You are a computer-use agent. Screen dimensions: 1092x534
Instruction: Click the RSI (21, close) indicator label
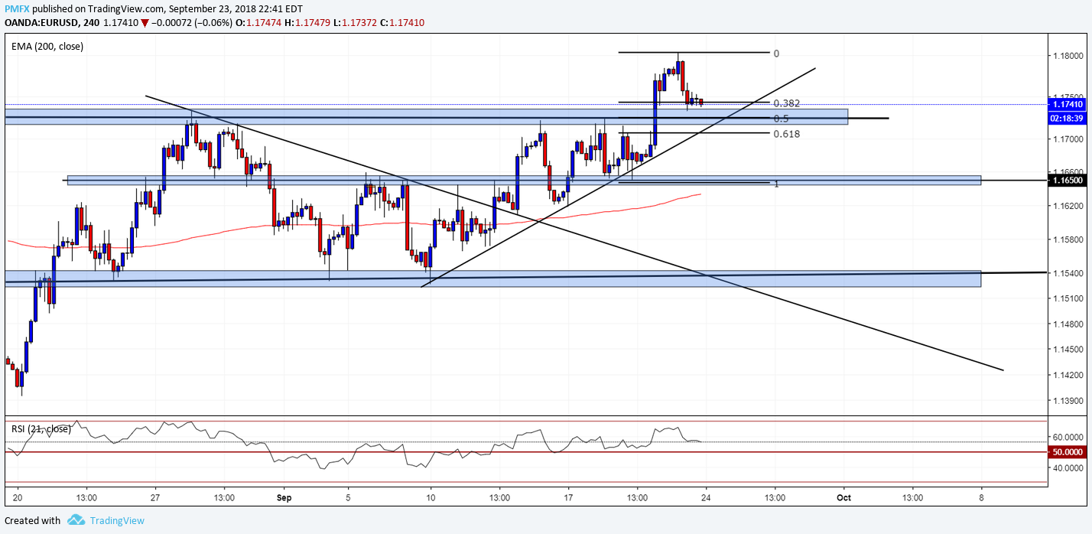tap(41, 429)
